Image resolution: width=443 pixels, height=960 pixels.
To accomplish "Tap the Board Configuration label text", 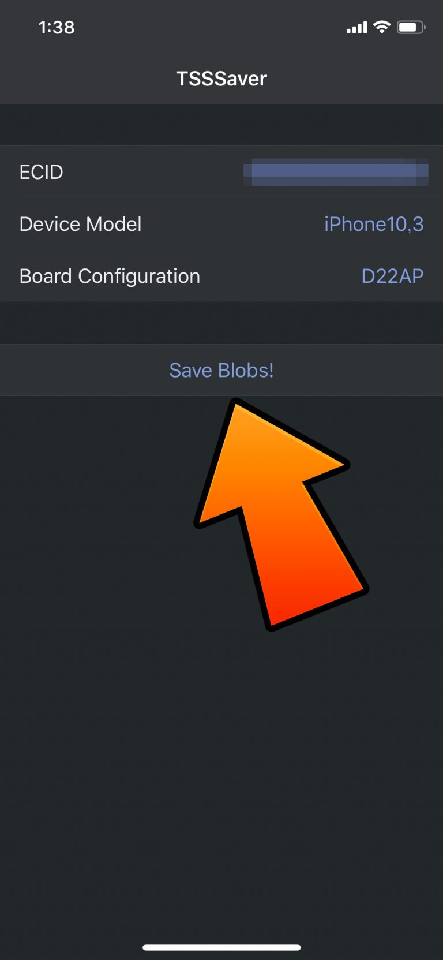I will tap(110, 276).
